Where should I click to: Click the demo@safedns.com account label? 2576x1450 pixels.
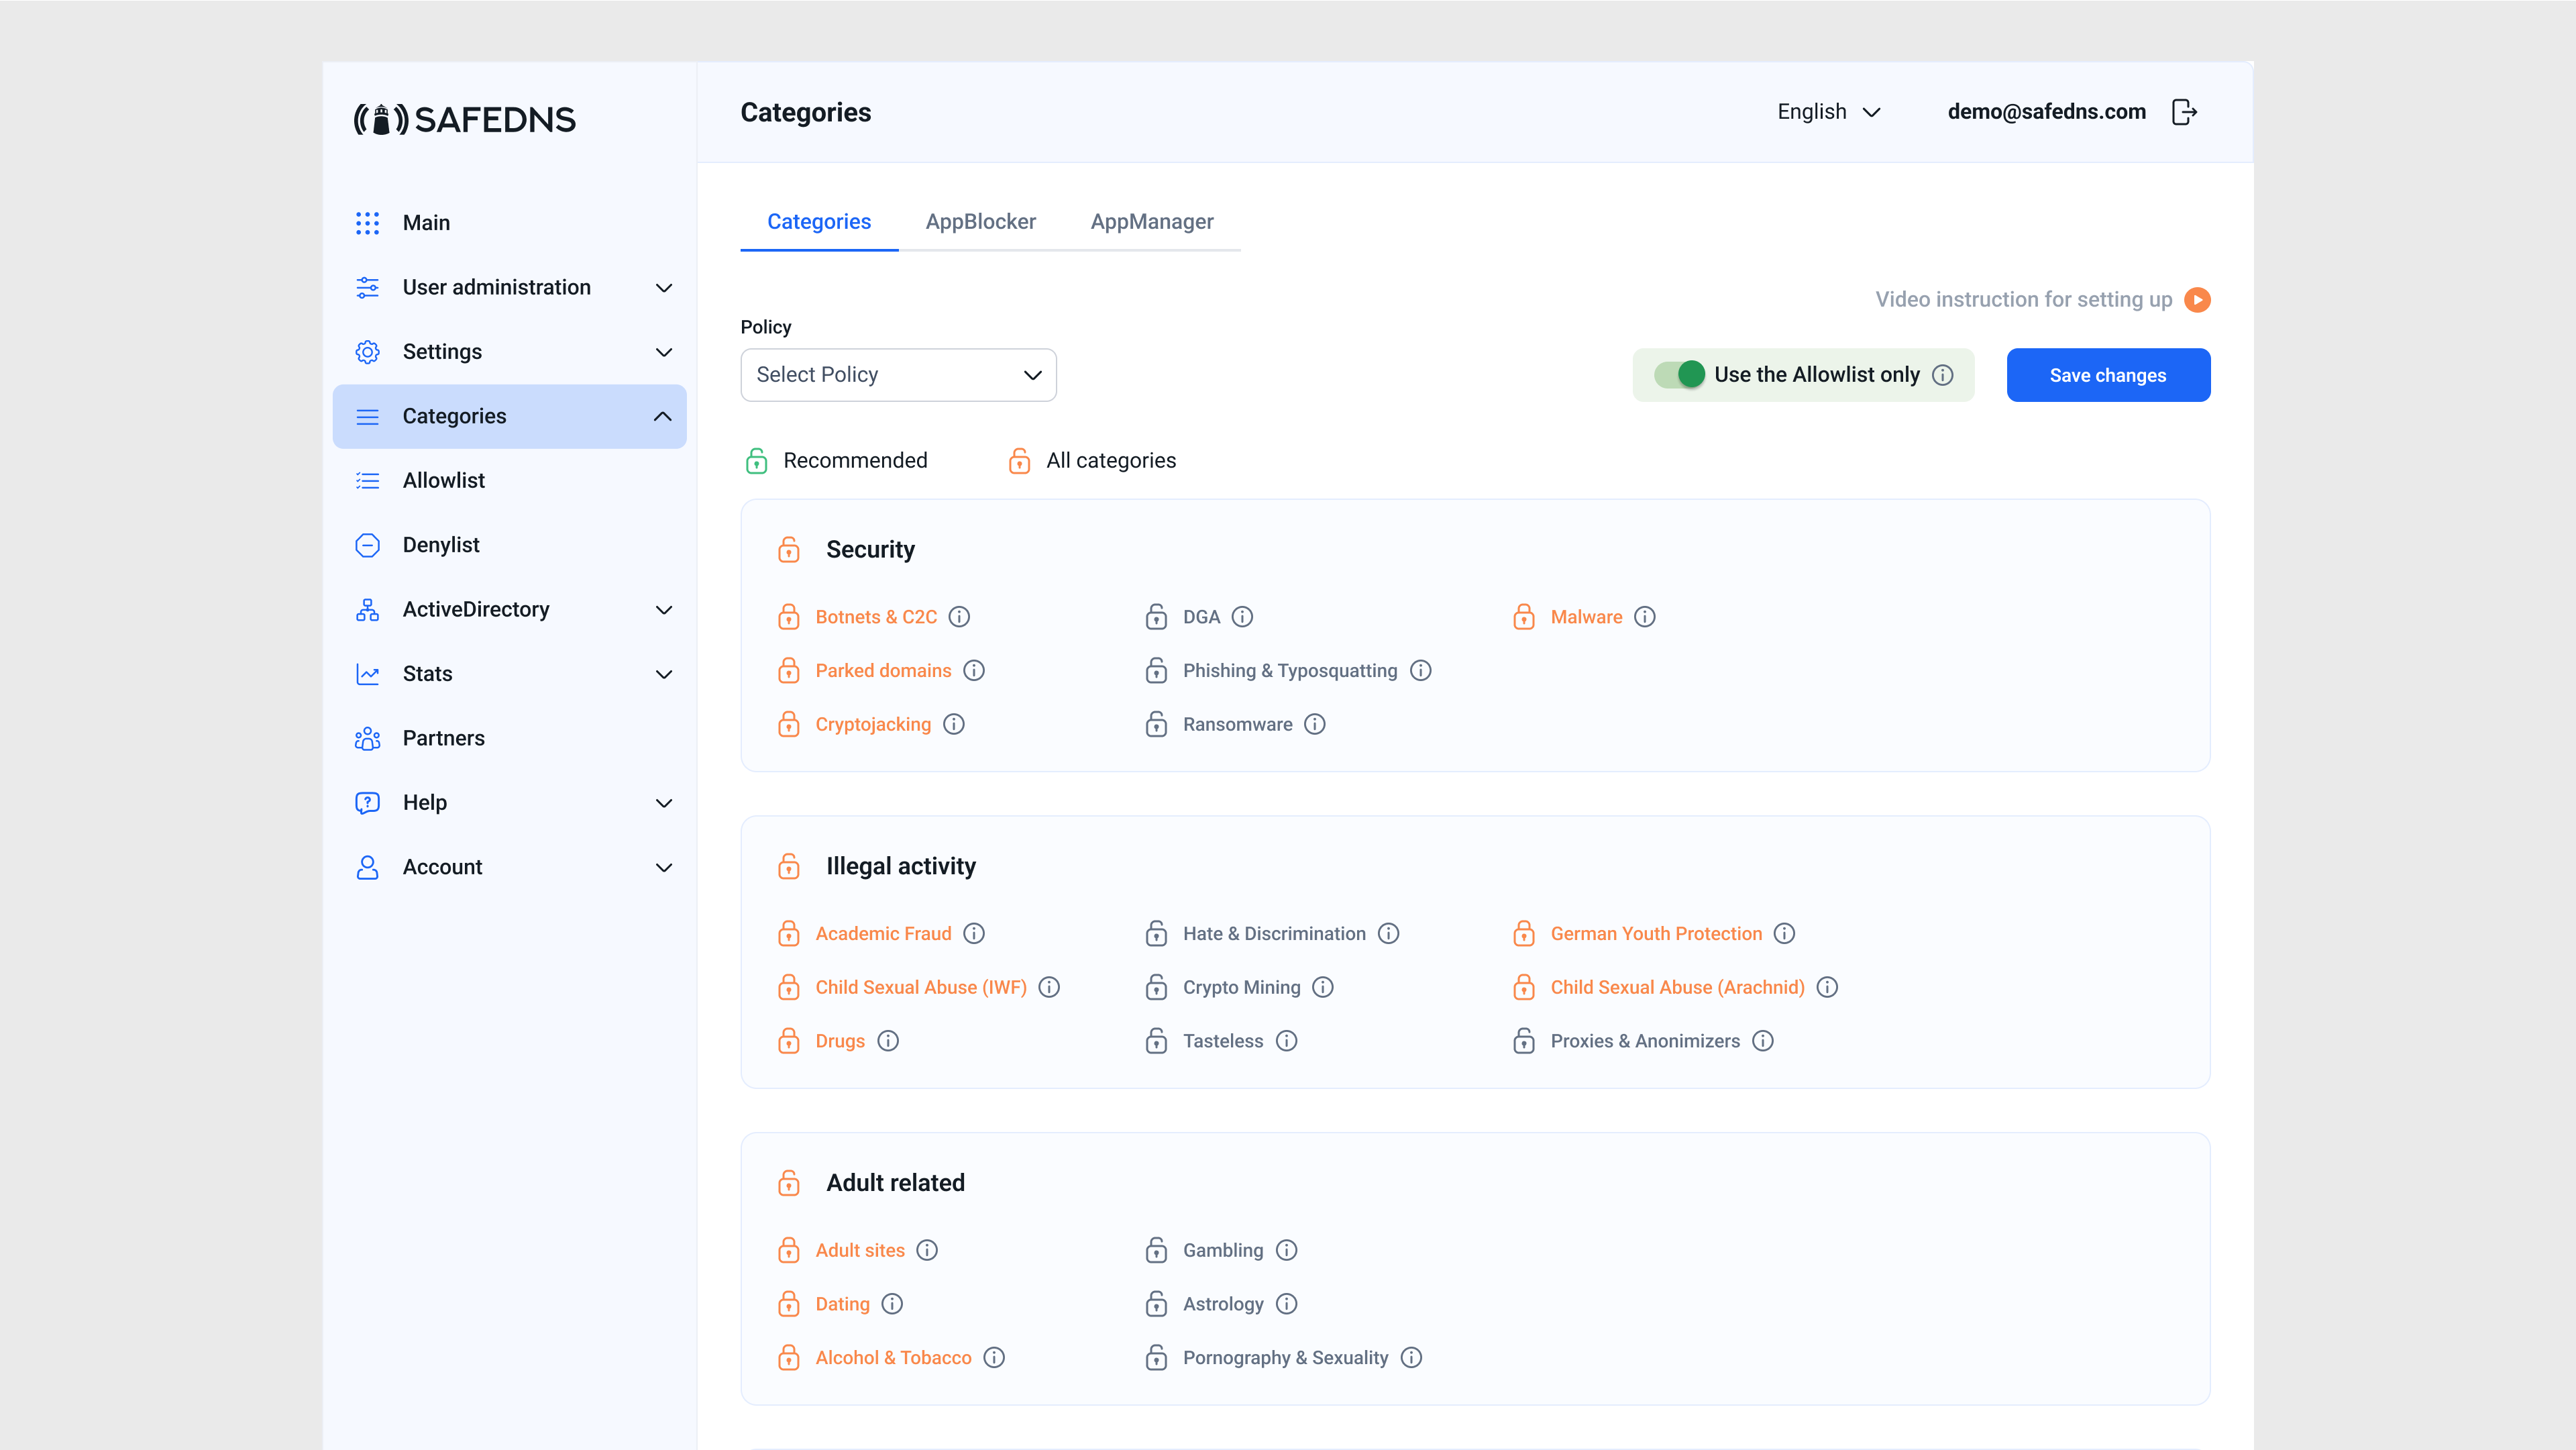[x=2045, y=111]
